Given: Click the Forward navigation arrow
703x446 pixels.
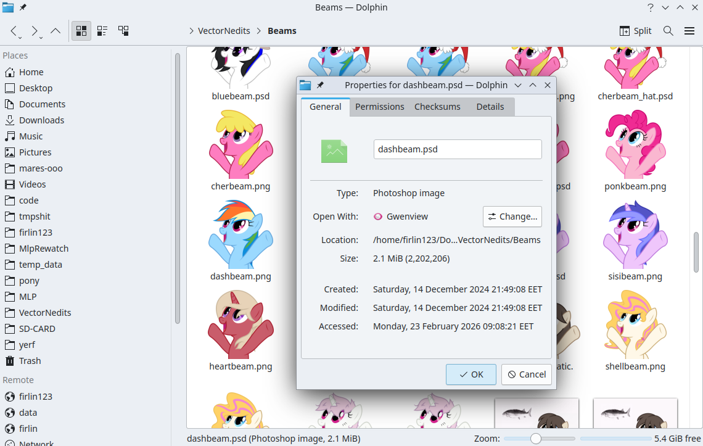Looking at the screenshot, I should point(35,31).
